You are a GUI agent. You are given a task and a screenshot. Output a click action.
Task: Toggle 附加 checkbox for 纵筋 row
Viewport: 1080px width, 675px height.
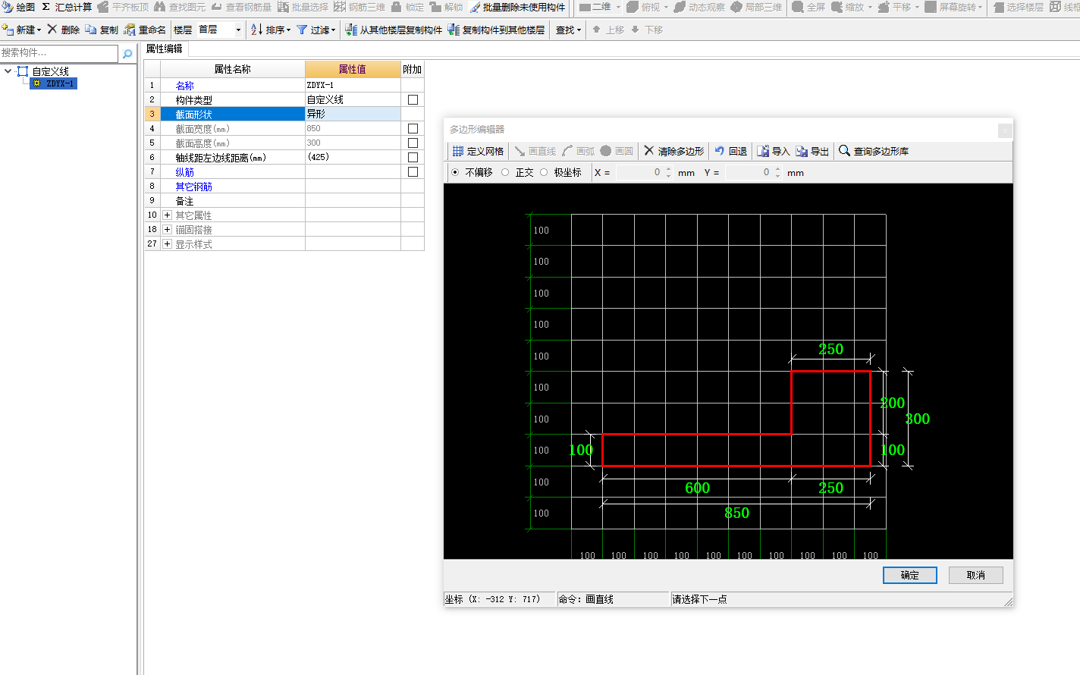pyautogui.click(x=413, y=171)
